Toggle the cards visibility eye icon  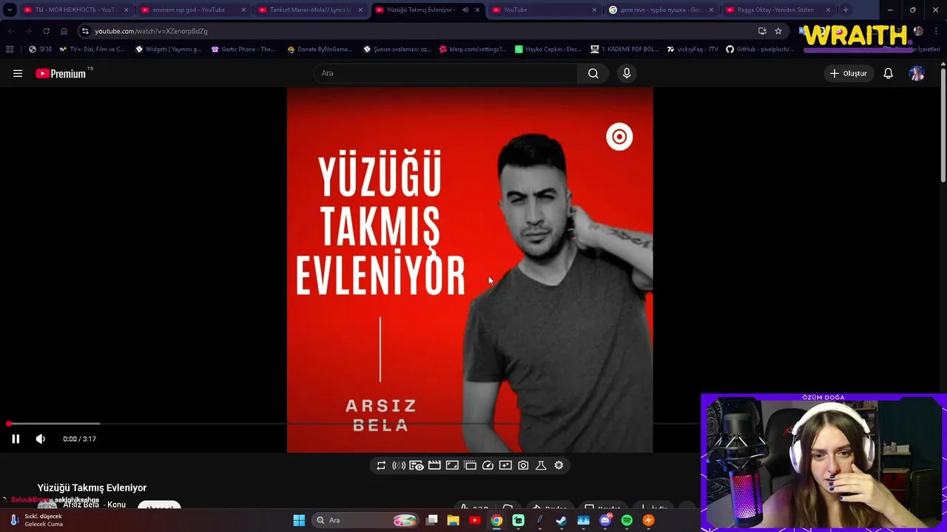417,465
